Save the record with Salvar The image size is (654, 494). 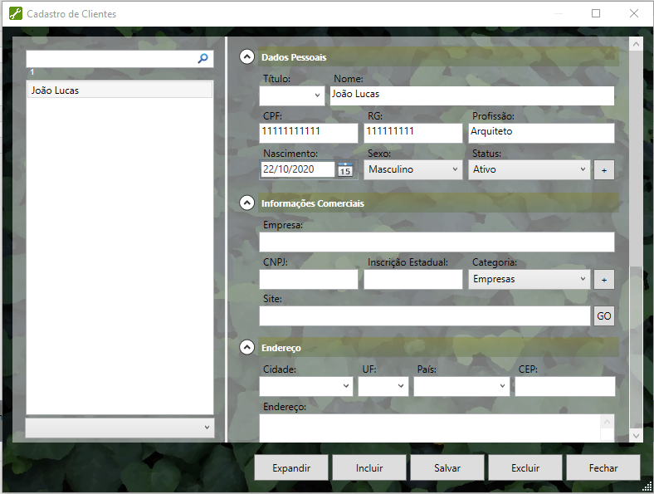point(447,467)
